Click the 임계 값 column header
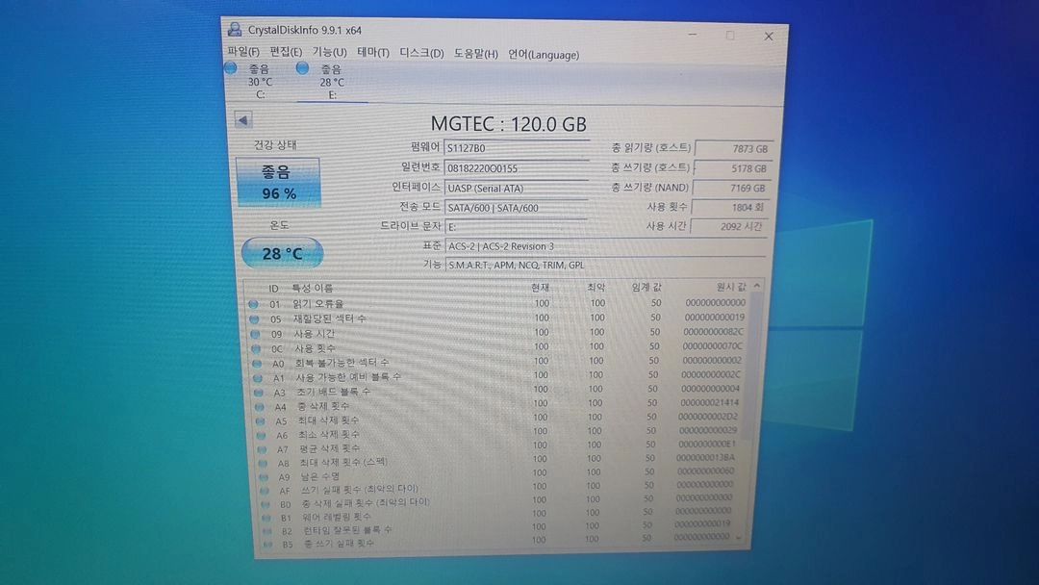 646,287
